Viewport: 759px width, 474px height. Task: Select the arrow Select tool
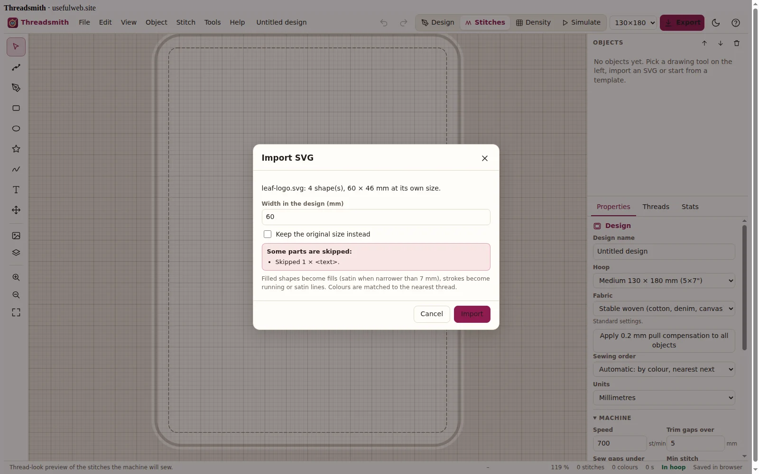click(16, 46)
